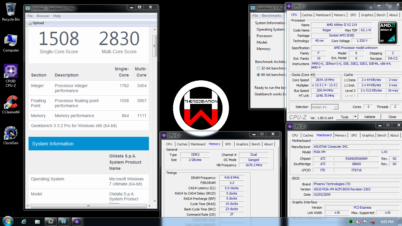Screen dimensions: 402x226
Task: Select the 64-bit benchmark radio button
Action: [258, 75]
